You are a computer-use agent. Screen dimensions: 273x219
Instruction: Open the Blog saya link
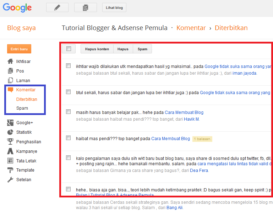[x=21, y=28]
